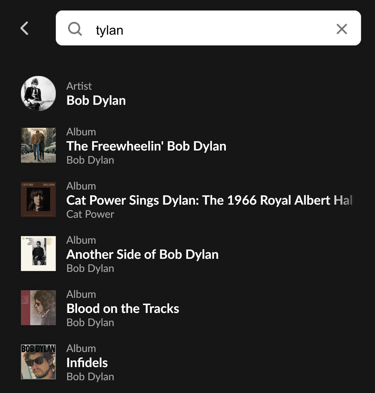Open Cat Power Sings Dylan album title
This screenshot has width=375, height=393.
point(209,200)
